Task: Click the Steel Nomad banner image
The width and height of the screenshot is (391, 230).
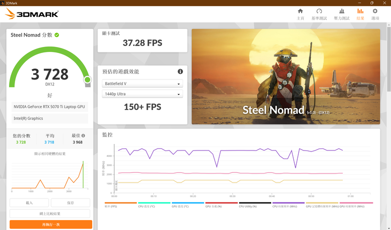Action: point(286,76)
